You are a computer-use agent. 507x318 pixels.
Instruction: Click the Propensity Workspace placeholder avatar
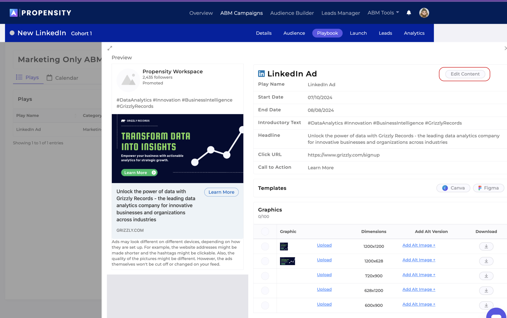tap(128, 80)
